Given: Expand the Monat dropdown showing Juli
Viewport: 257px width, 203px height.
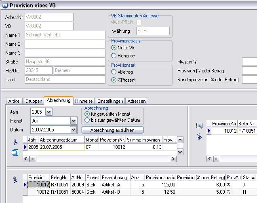Looking at the screenshot, I should [74, 121].
